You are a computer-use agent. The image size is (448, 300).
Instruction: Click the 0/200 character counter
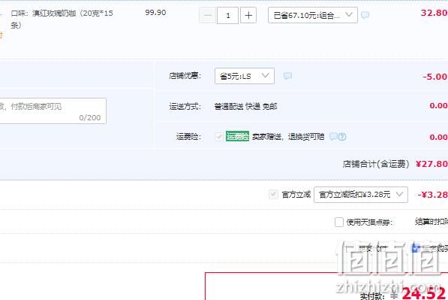[x=90, y=117]
